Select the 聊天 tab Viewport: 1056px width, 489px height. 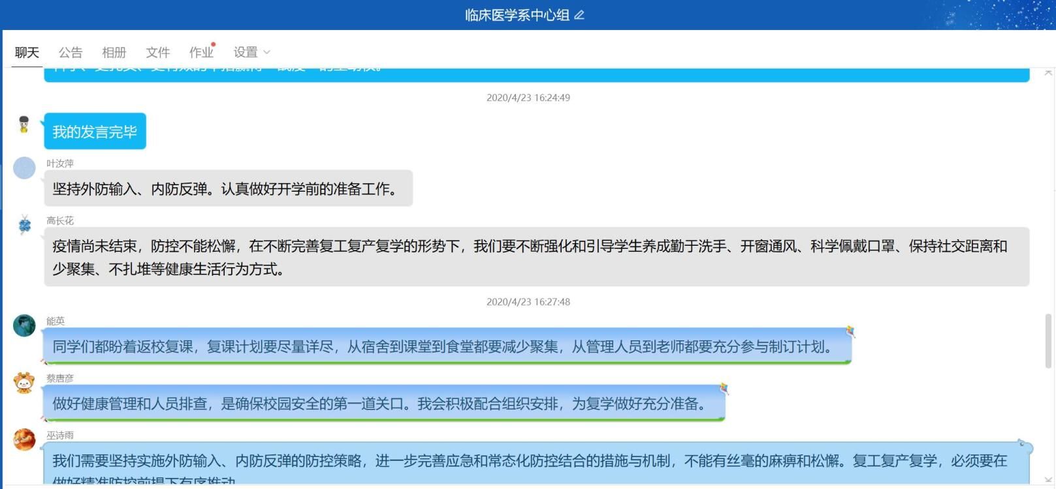tap(27, 52)
